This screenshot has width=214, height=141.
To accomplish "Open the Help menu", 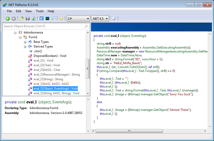I will pos(51,11).
